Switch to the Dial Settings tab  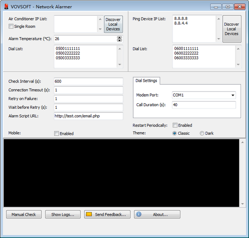tap(147, 80)
